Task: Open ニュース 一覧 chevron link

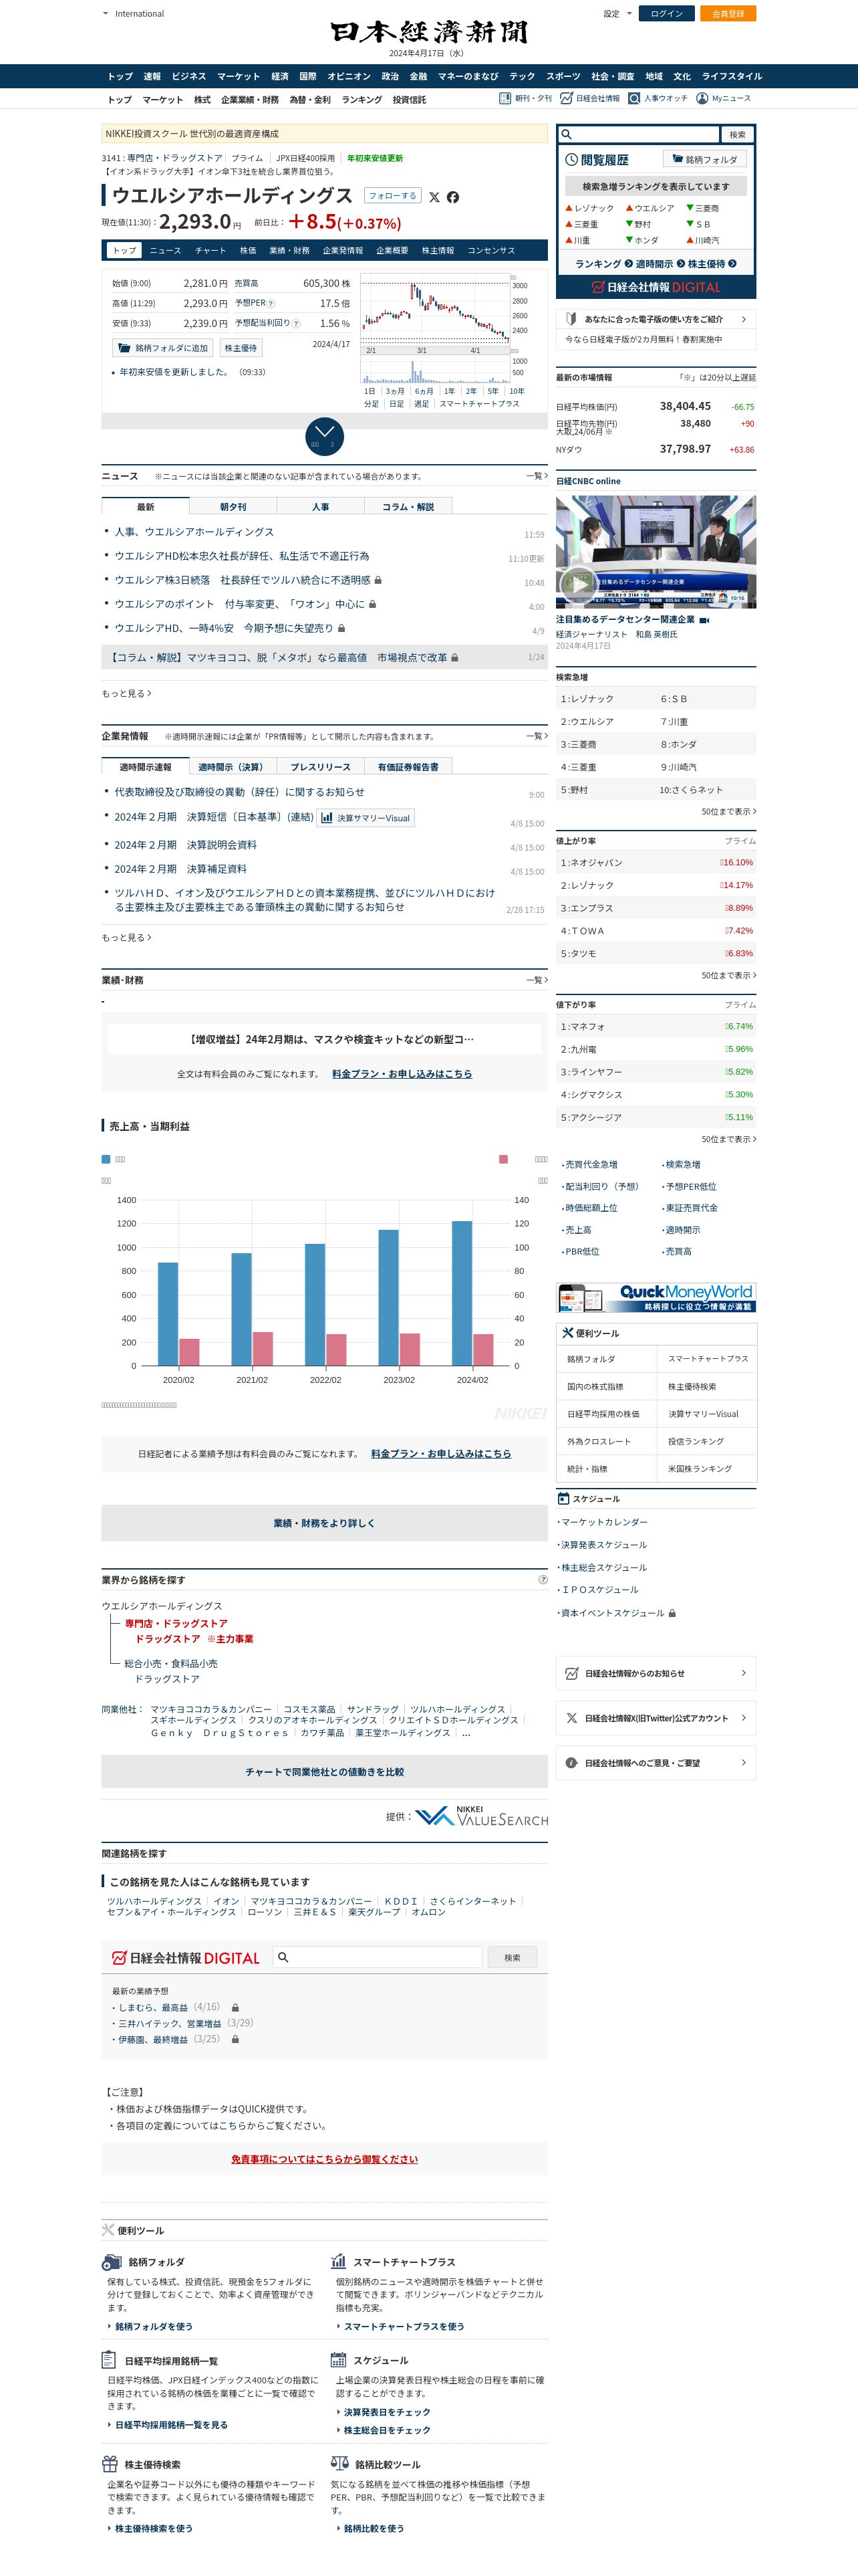Action: pos(537,476)
